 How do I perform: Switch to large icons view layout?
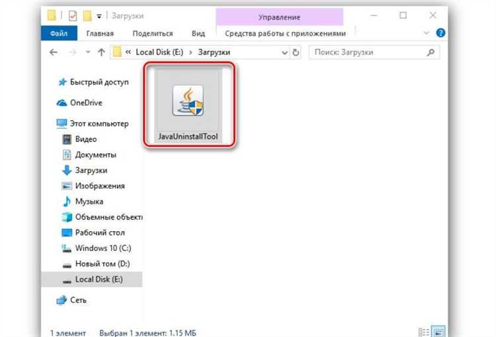point(438,332)
